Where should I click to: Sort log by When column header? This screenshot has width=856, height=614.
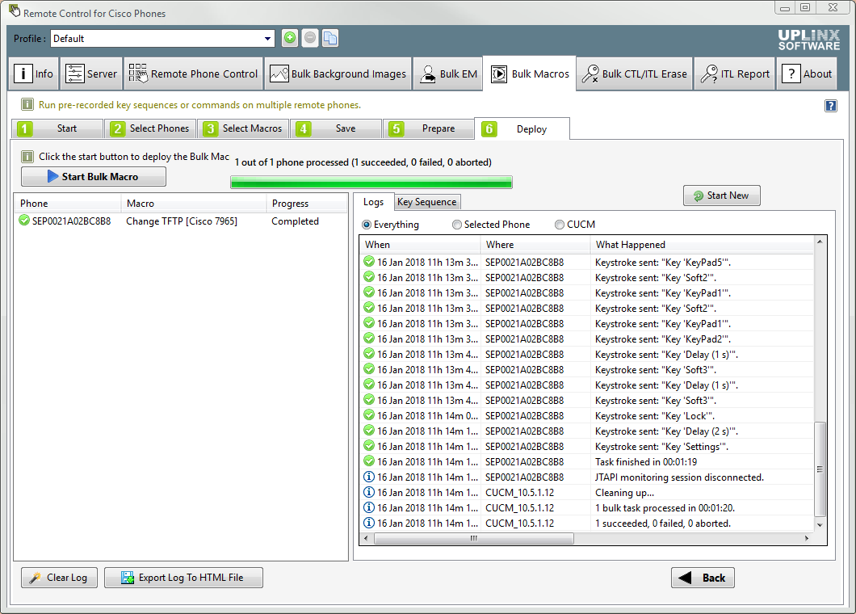(x=420, y=245)
